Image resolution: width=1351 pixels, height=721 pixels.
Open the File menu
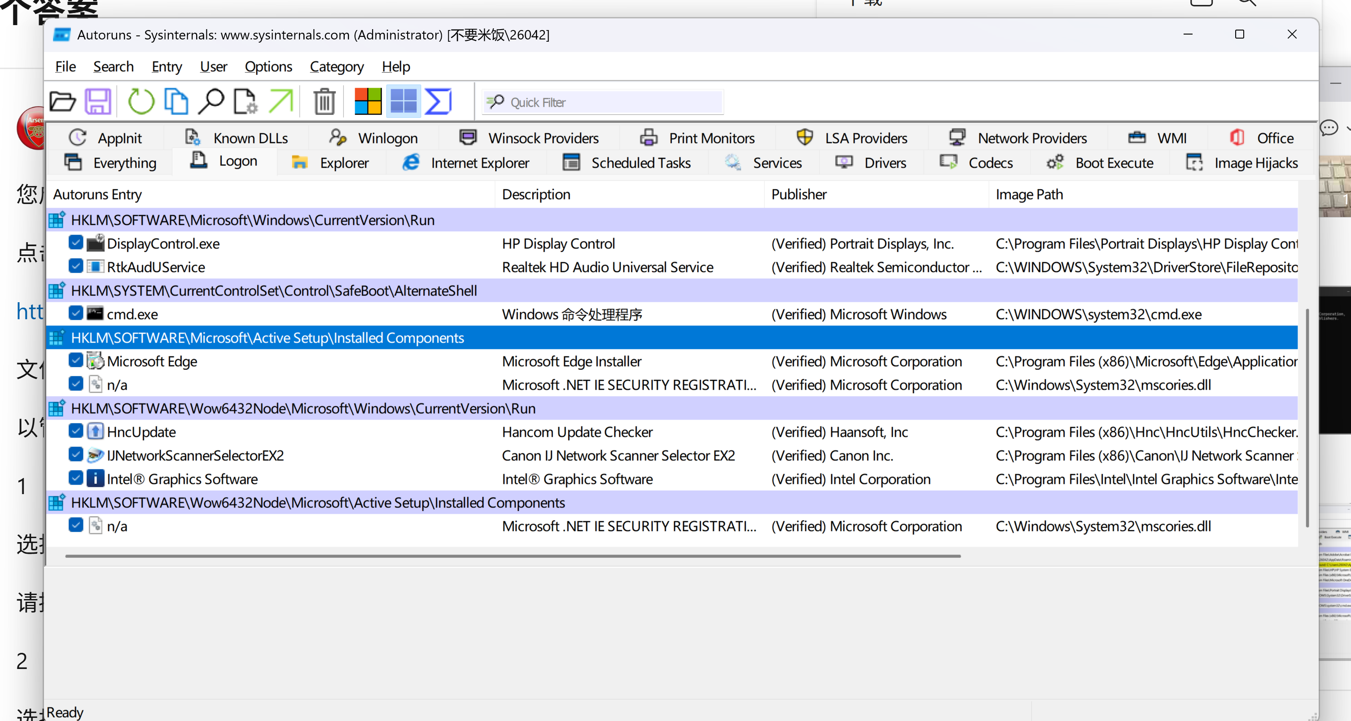click(x=66, y=66)
